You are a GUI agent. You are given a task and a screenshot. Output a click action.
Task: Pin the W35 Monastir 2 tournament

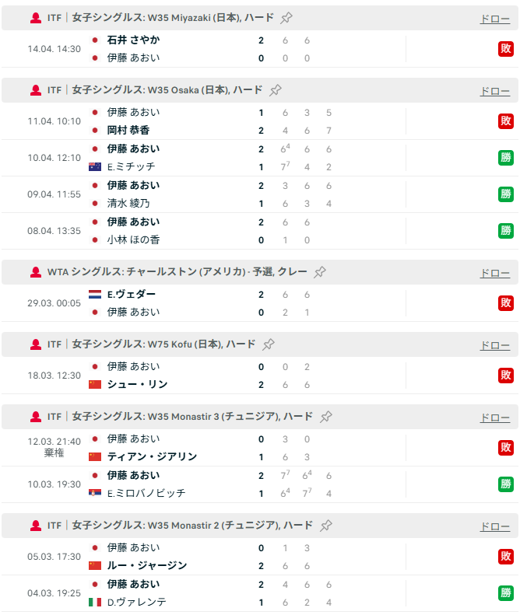pos(326,526)
